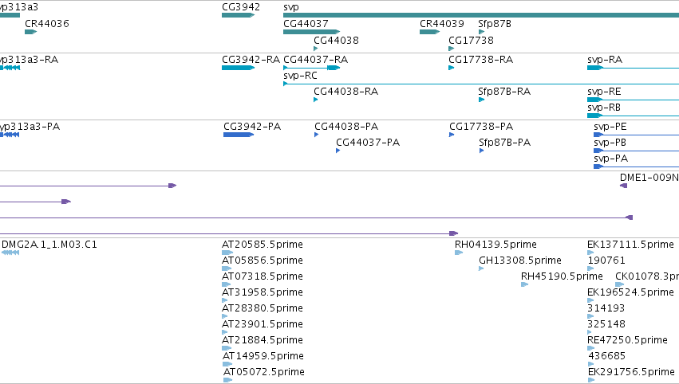The image size is (679, 384).
Task: Click the CR44036 gene arrow
Action: 31,32
